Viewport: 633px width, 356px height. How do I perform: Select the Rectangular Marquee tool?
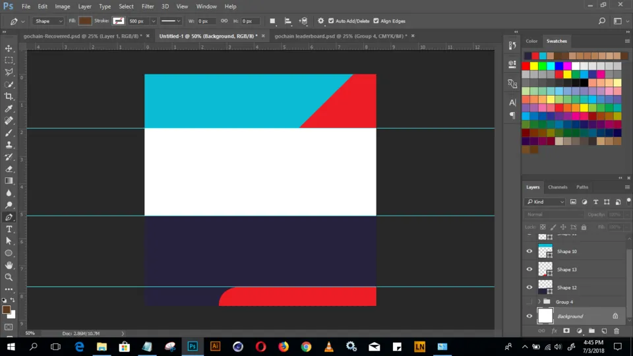click(9, 61)
